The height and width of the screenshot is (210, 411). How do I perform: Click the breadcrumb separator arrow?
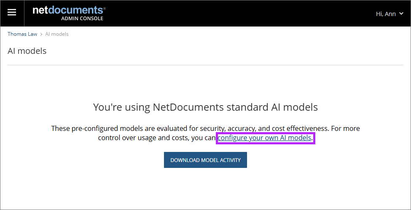click(41, 34)
